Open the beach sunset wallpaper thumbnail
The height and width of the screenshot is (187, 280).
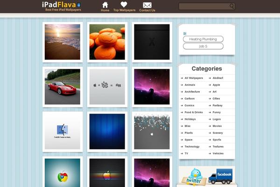pyautogui.click(x=63, y=42)
